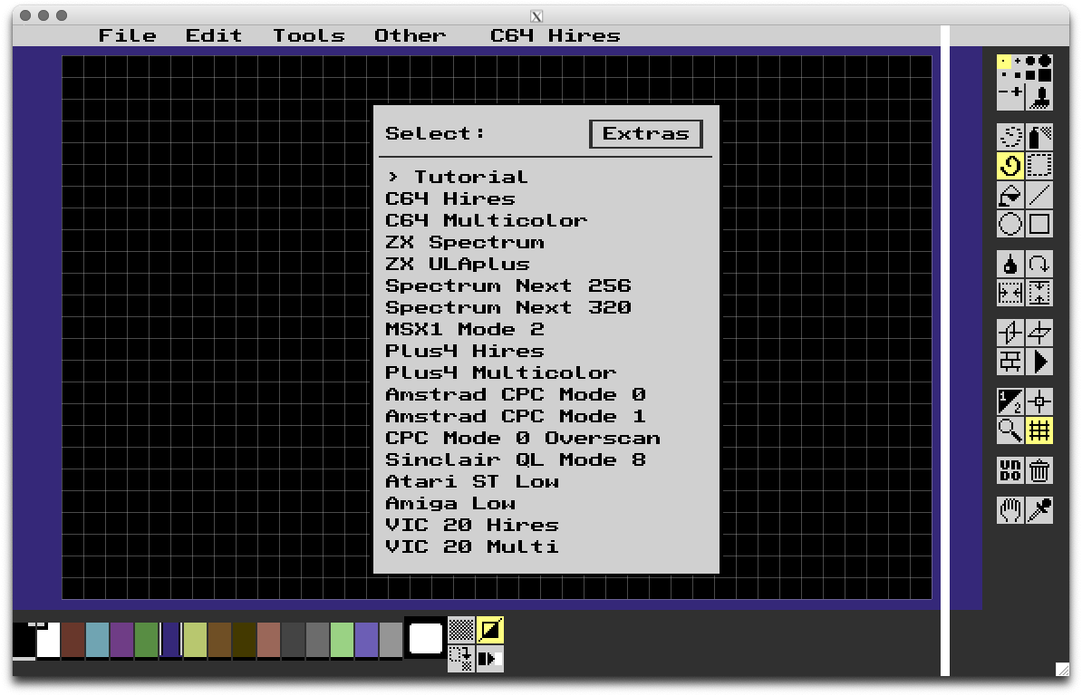Image resolution: width=1082 pixels, height=696 pixels.
Task: Click the curved arrow rotate icon
Action: [1039, 264]
